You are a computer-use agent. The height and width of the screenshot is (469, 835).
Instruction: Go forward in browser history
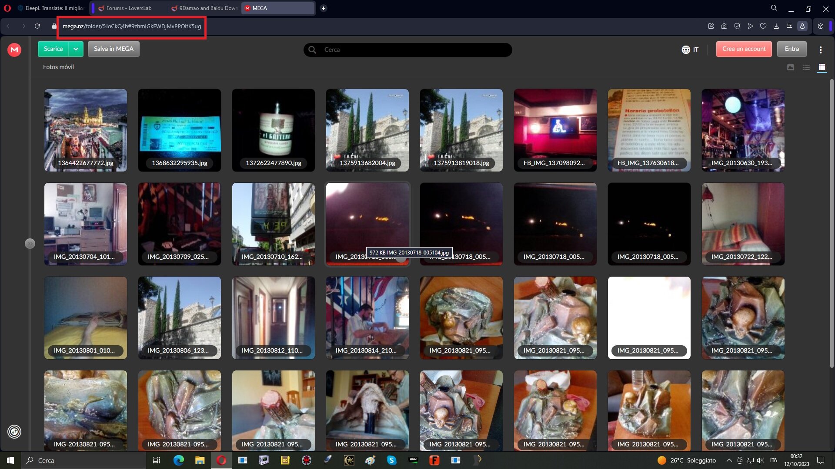(23, 26)
